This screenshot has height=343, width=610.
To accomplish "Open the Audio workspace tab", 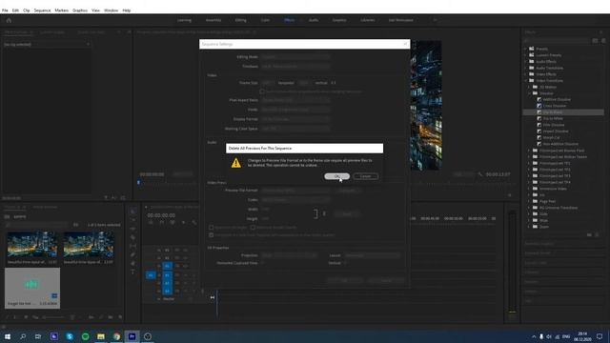I will (314, 20).
